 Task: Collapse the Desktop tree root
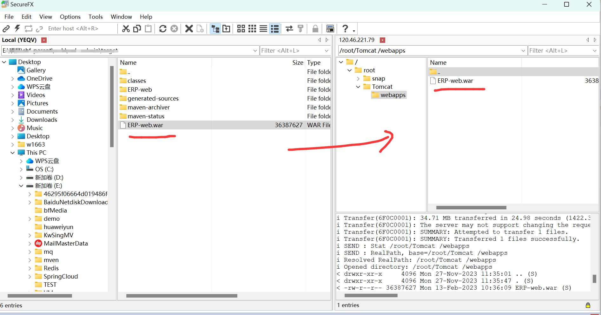click(x=4, y=62)
